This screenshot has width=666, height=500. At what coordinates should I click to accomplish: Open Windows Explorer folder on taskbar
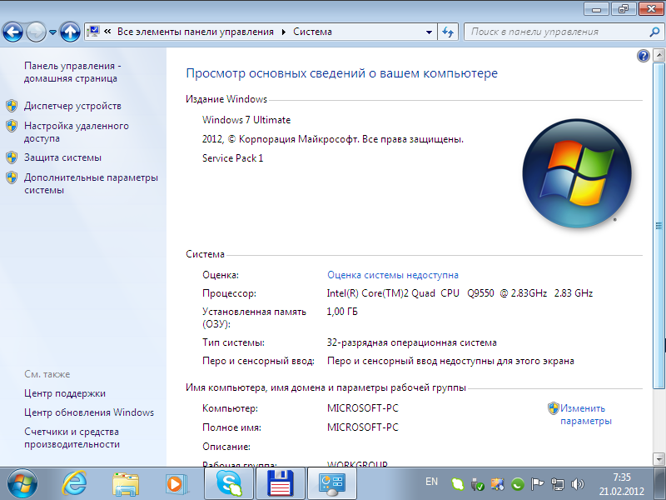[126, 484]
